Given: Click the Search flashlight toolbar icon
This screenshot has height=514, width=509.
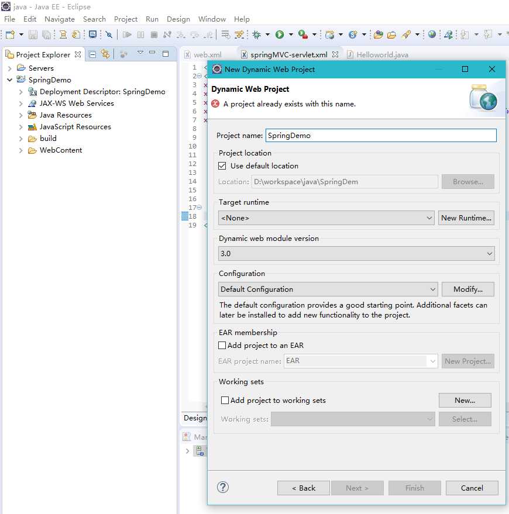Looking at the screenshot, I should coord(407,35).
